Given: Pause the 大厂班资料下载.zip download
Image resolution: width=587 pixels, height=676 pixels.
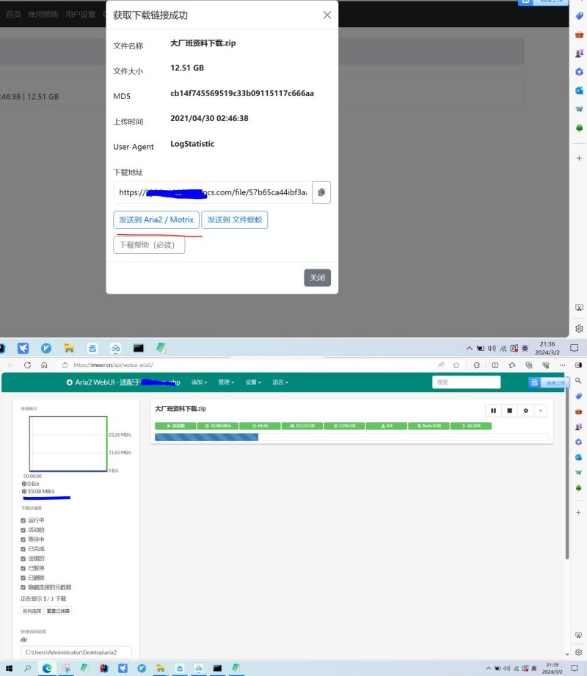Looking at the screenshot, I should point(493,411).
